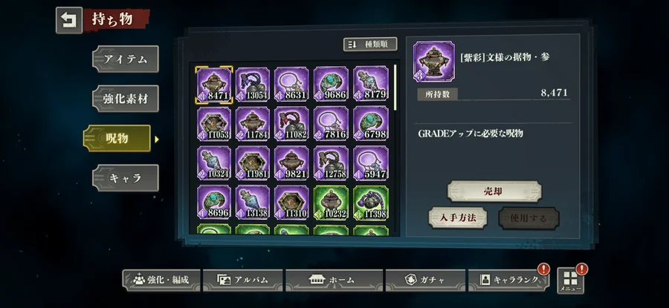Select the green urn item with count 10232

[331, 203]
